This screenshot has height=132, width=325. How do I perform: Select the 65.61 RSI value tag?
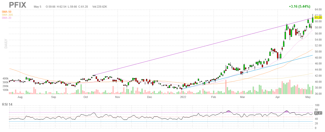[318, 113]
